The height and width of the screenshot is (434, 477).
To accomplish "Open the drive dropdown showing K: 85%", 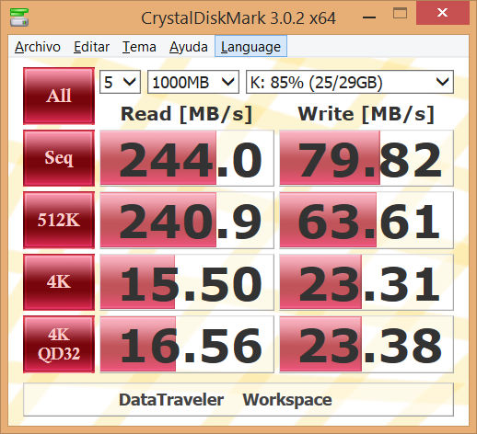I will pyautogui.click(x=350, y=82).
